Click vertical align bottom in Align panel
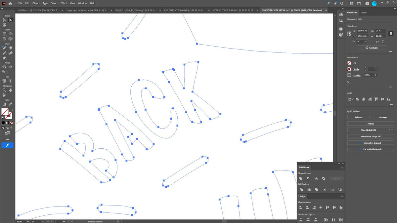The width and height of the screenshot is (397, 223). click(340, 207)
